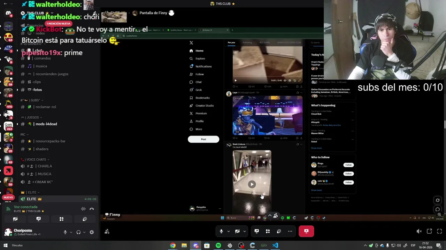Open soundboard in the voice connected panel
This screenshot has height=250, width=446.
coord(85,219)
